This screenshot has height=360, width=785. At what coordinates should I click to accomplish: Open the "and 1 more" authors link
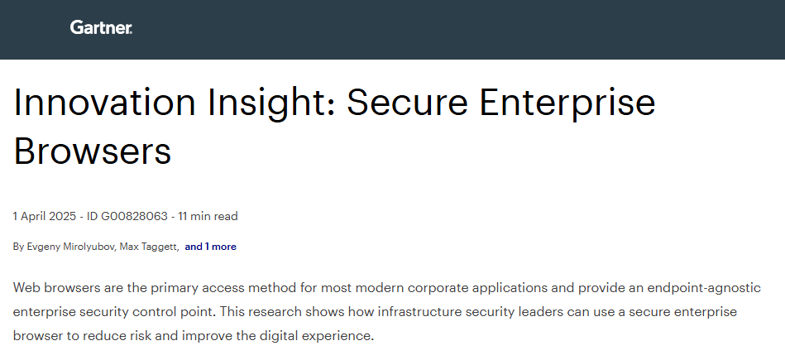[x=210, y=247]
